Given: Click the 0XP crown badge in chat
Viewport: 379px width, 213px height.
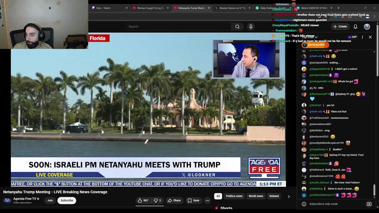Looking at the screenshot, I should (x=352, y=37).
